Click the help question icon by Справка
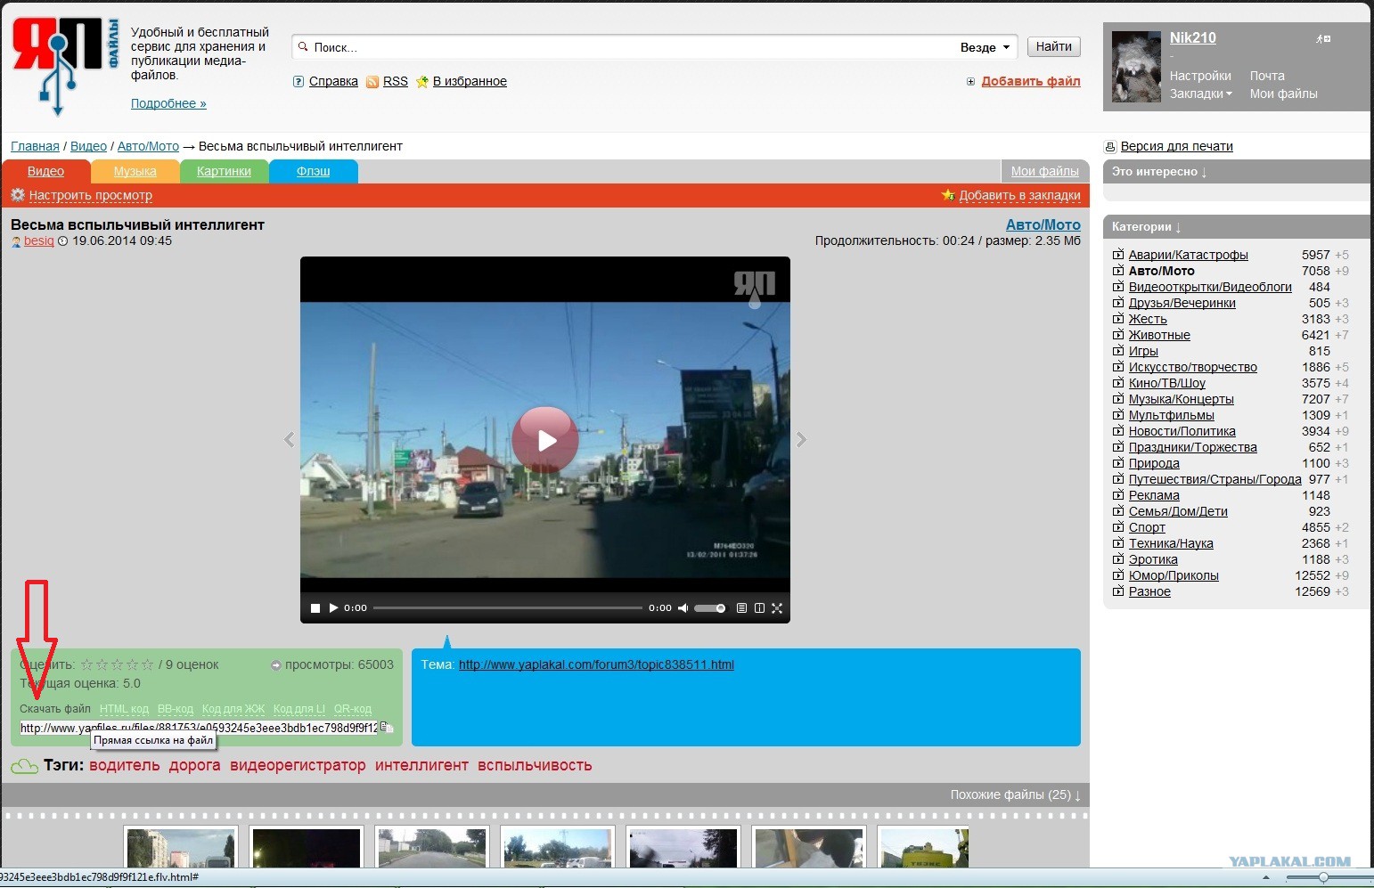Image resolution: width=1374 pixels, height=888 pixels. pyautogui.click(x=299, y=82)
